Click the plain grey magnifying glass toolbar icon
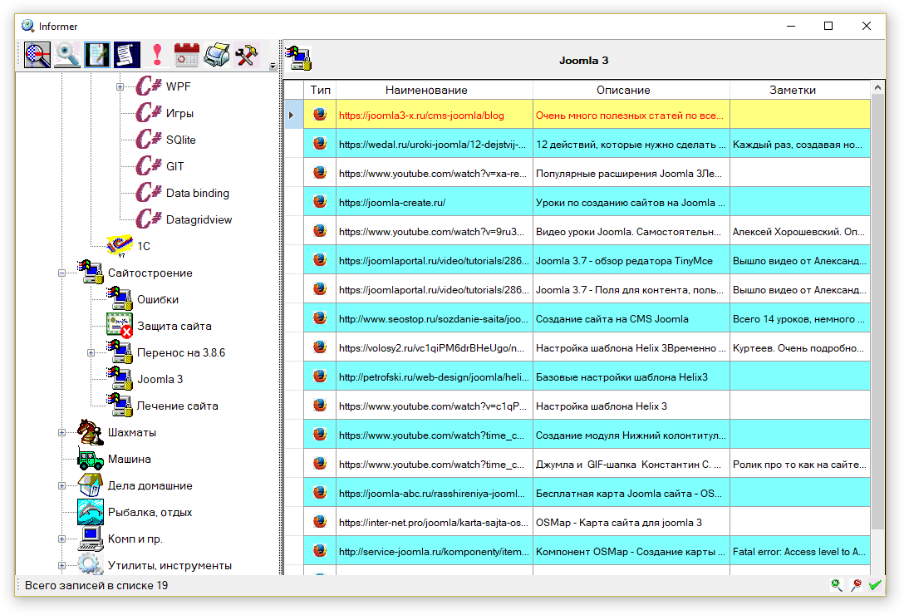Viewport: 904px width, 615px height. (x=67, y=55)
